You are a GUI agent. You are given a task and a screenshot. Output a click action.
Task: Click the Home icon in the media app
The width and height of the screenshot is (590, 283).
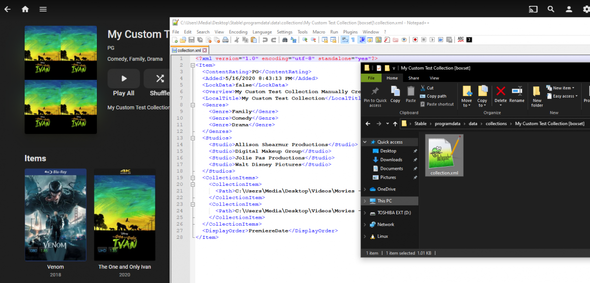25,9
